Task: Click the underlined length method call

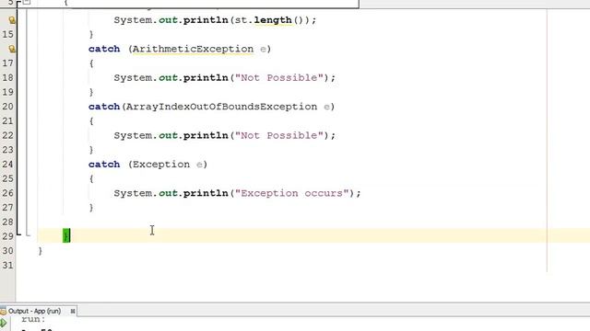Action: point(273,20)
